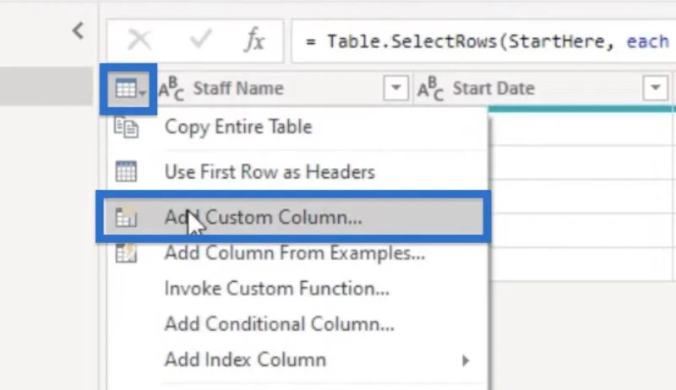
Task: Open Staff Name column filter dropdown
Action: [395, 89]
